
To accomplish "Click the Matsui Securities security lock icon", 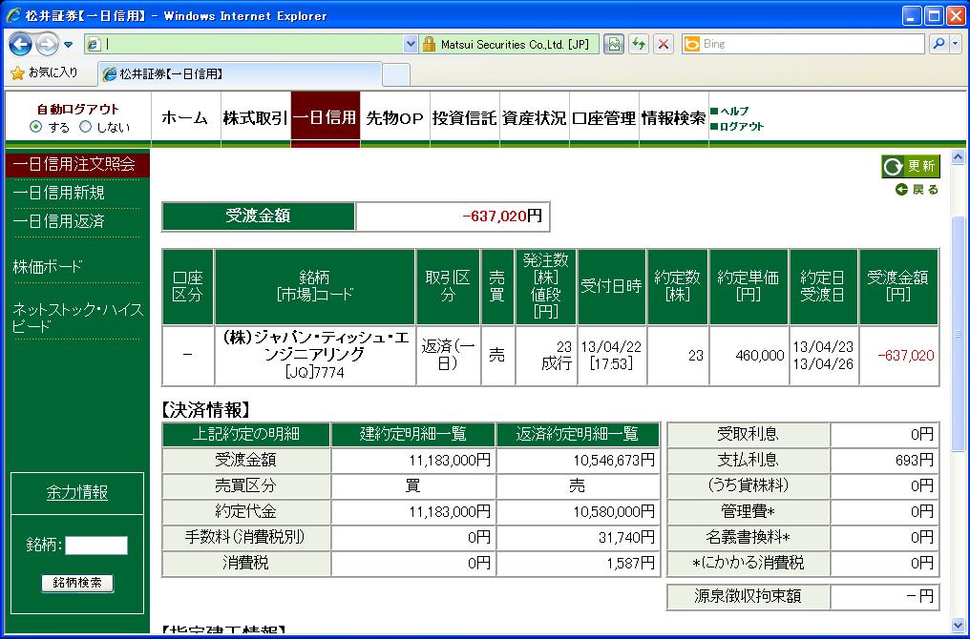I will click(430, 44).
